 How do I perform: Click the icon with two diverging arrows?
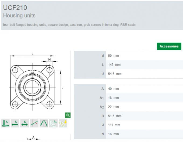pos(44,123)
